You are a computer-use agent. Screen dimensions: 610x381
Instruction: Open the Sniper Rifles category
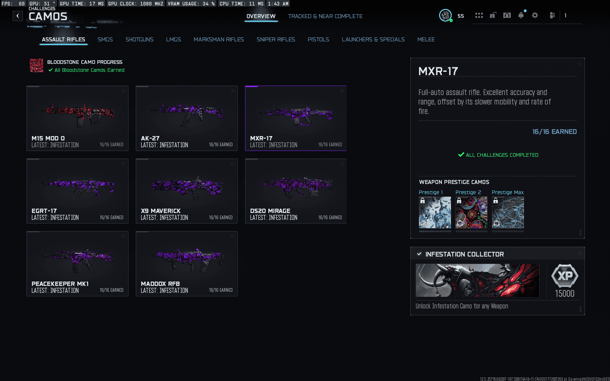pyautogui.click(x=276, y=40)
